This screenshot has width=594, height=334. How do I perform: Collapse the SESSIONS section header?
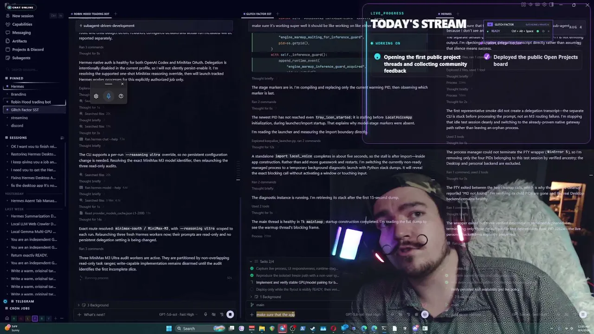tap(16, 138)
